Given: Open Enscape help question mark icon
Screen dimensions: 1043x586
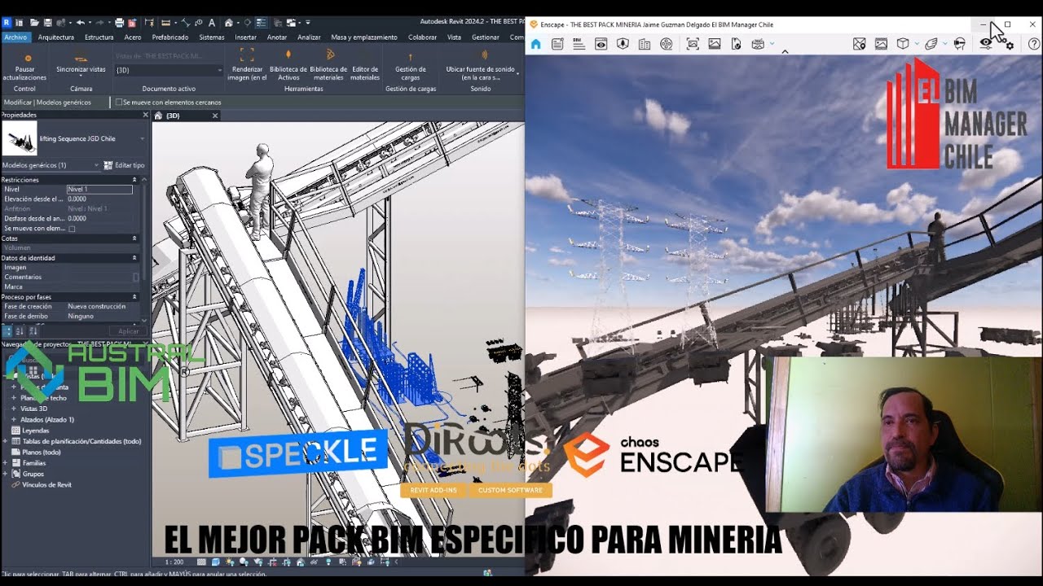Looking at the screenshot, I should (x=1034, y=44).
